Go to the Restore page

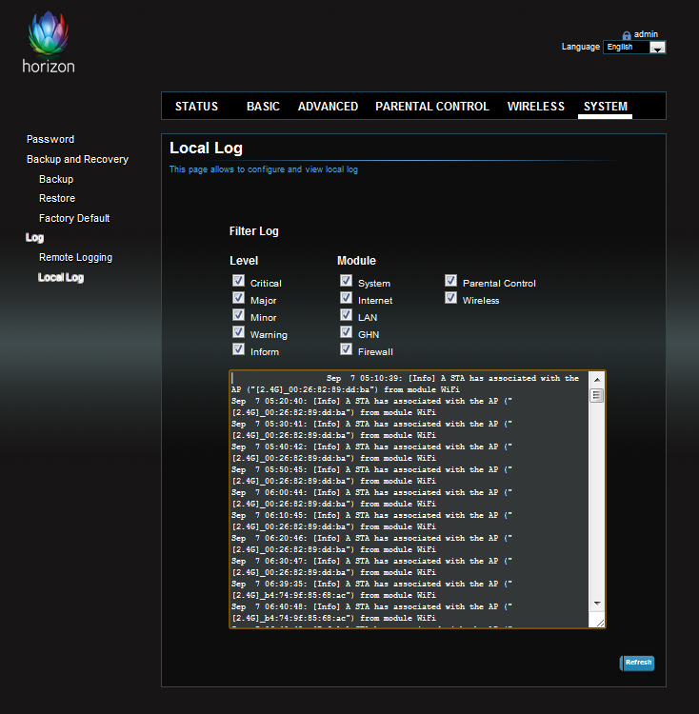tap(57, 199)
